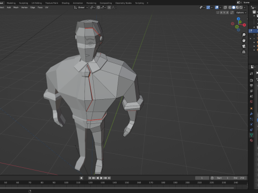Viewport: 258px width, 193px height.
Task: Toggle X-ray mode
Action: point(225,8)
